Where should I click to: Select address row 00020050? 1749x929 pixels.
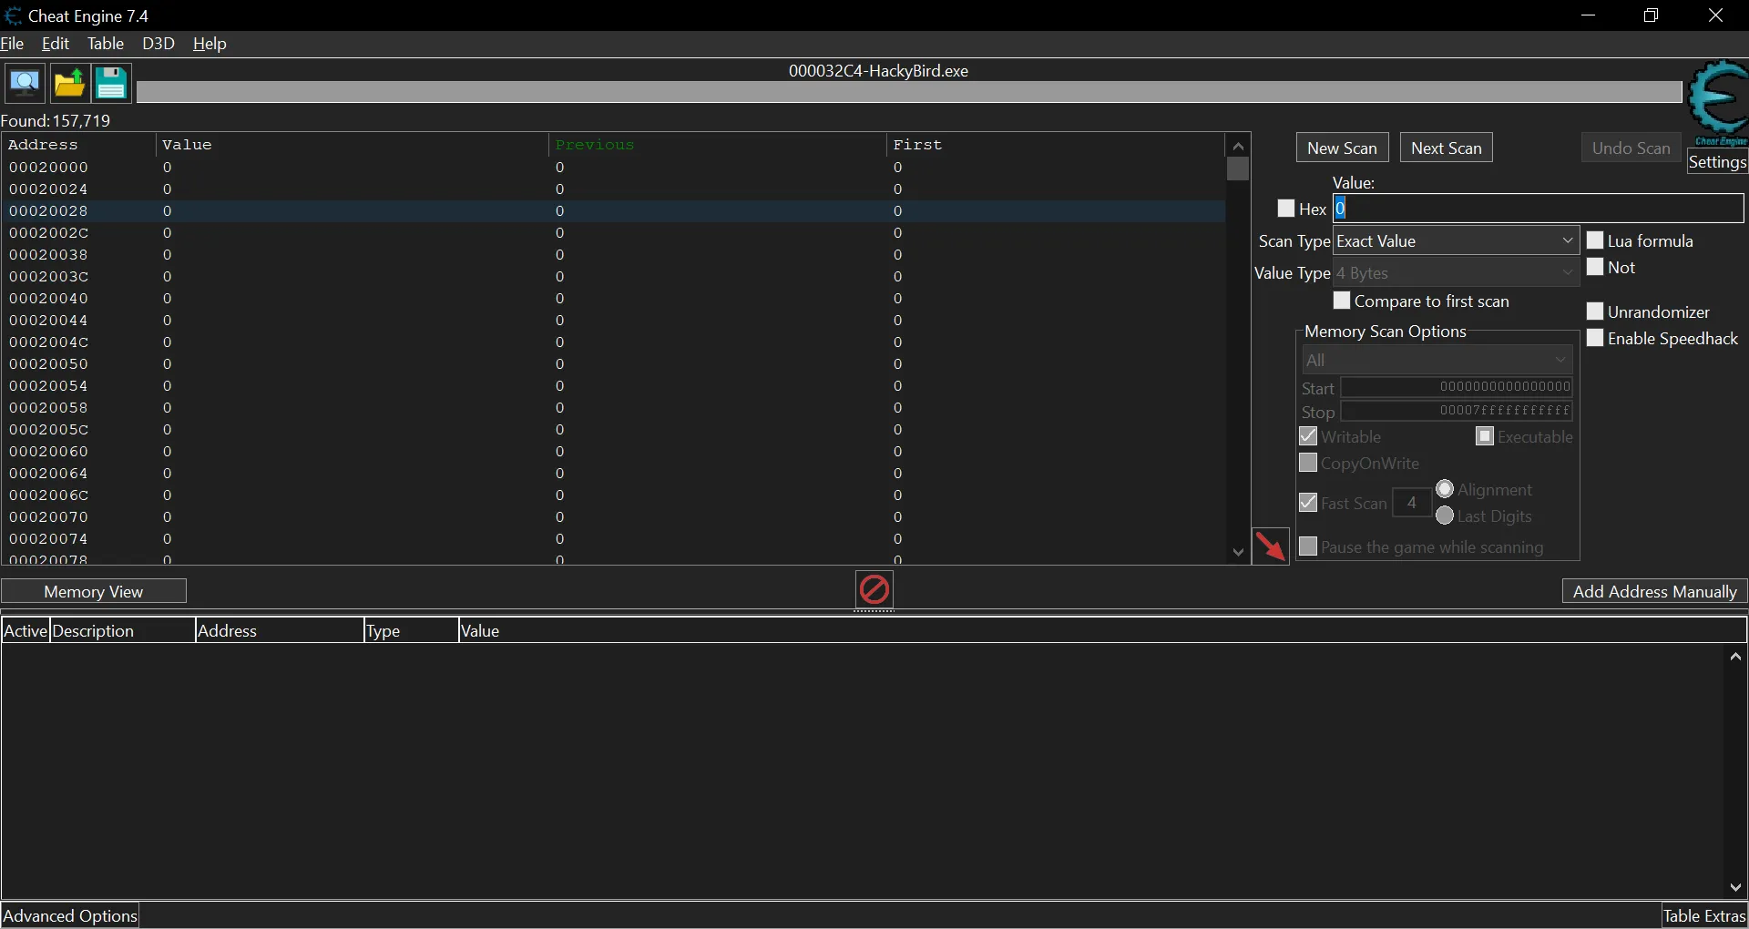pos(613,364)
